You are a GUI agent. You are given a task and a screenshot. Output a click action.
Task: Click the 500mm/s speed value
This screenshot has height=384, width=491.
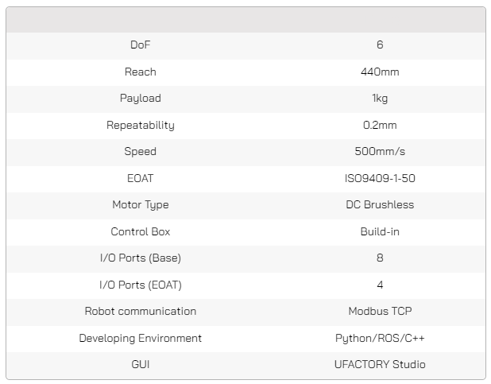pyautogui.click(x=379, y=152)
